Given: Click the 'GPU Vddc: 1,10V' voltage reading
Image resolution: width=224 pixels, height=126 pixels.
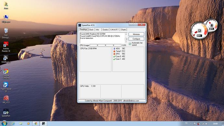Looking at the screenshot, I should click(x=88, y=86).
